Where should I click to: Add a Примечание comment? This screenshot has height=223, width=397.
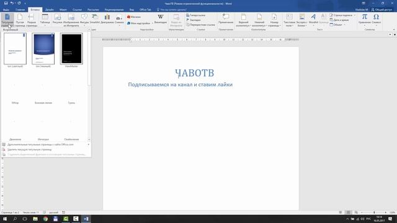[226, 19]
